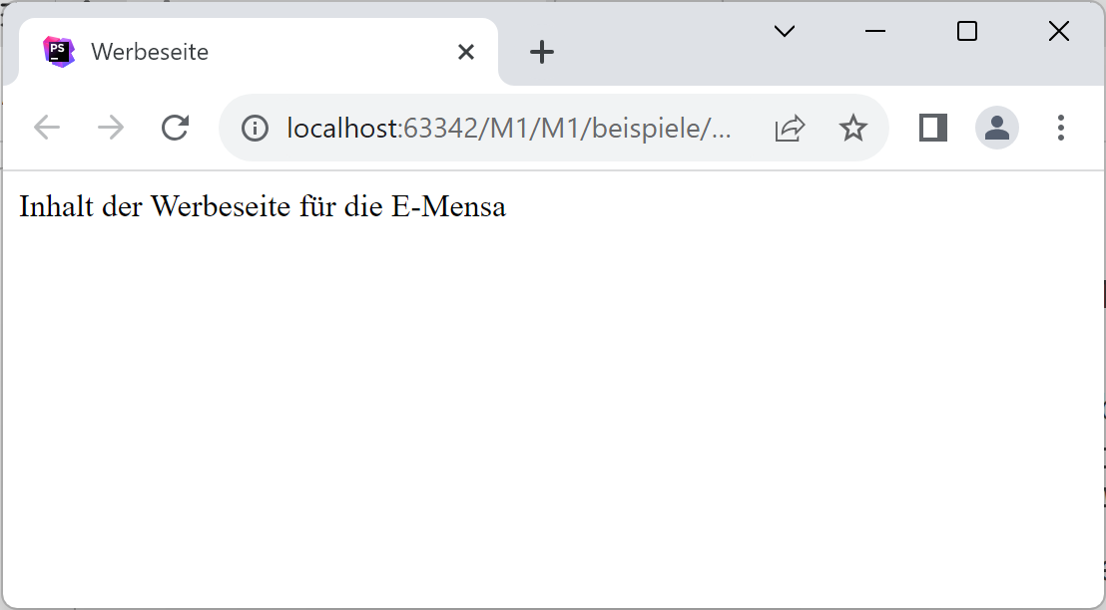Open a new tab
This screenshot has height=610, width=1106.
(541, 52)
